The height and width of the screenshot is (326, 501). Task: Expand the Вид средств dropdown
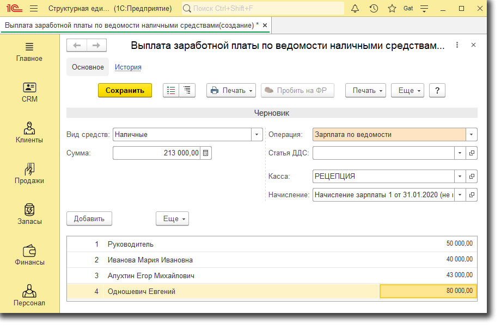(x=256, y=135)
